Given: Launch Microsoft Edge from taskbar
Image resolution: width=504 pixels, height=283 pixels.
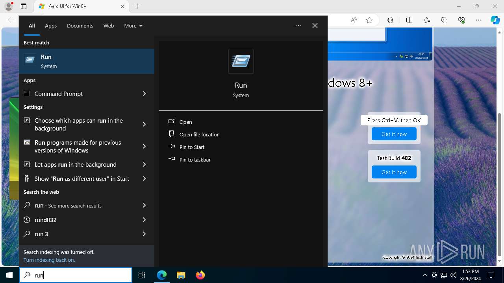Looking at the screenshot, I should pos(162,275).
